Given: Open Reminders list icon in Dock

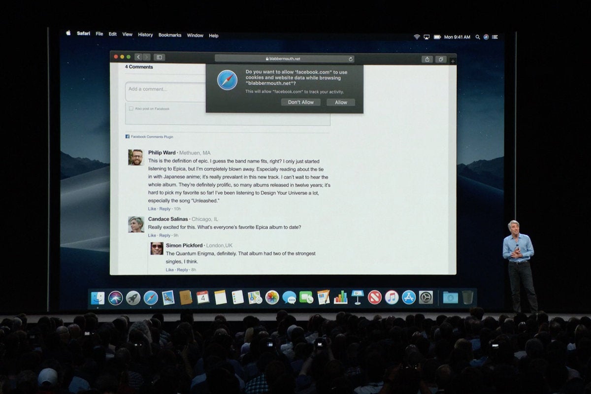Looking at the screenshot, I should [238, 297].
